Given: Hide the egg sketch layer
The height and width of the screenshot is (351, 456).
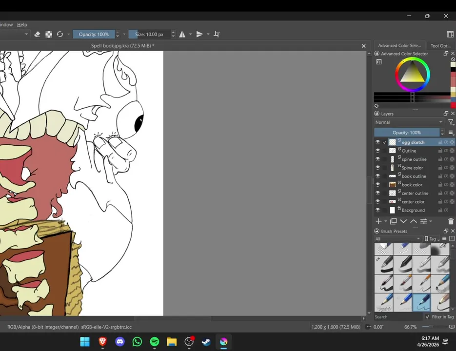Looking at the screenshot, I should tap(377, 142).
